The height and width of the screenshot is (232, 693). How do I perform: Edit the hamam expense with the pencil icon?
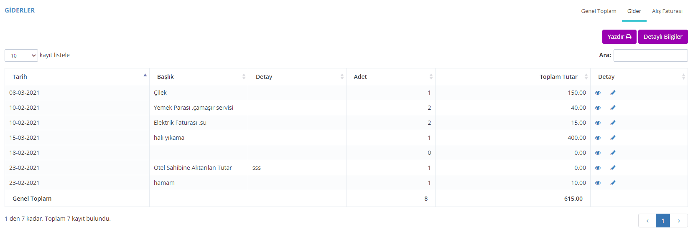[613, 183]
